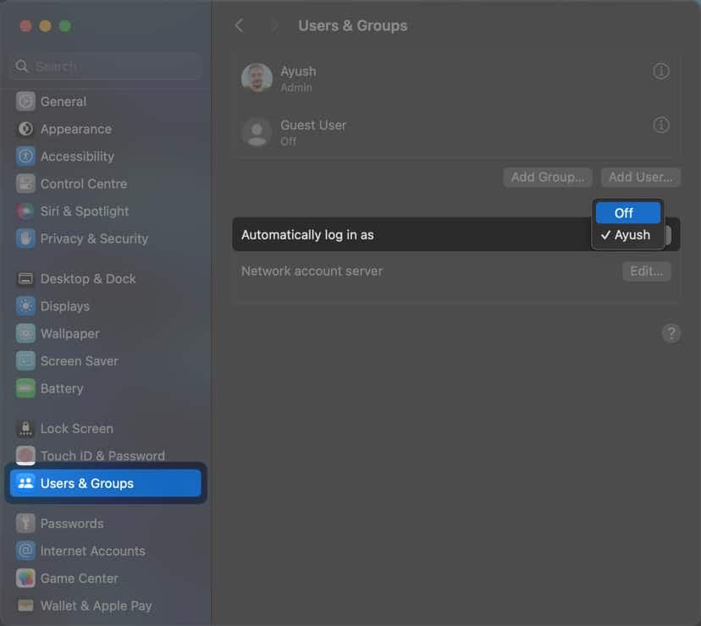Select the General label in sidebar
701x626 pixels.
click(63, 102)
